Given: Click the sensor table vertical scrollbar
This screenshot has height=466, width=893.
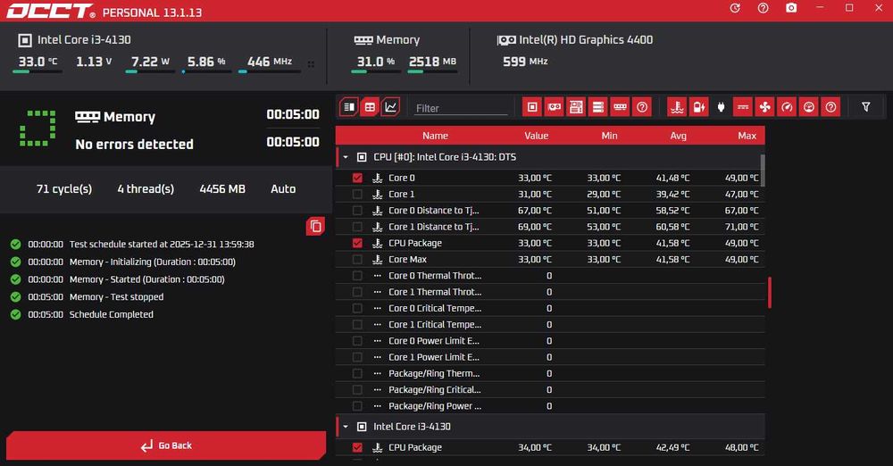Looking at the screenshot, I should (x=763, y=170).
